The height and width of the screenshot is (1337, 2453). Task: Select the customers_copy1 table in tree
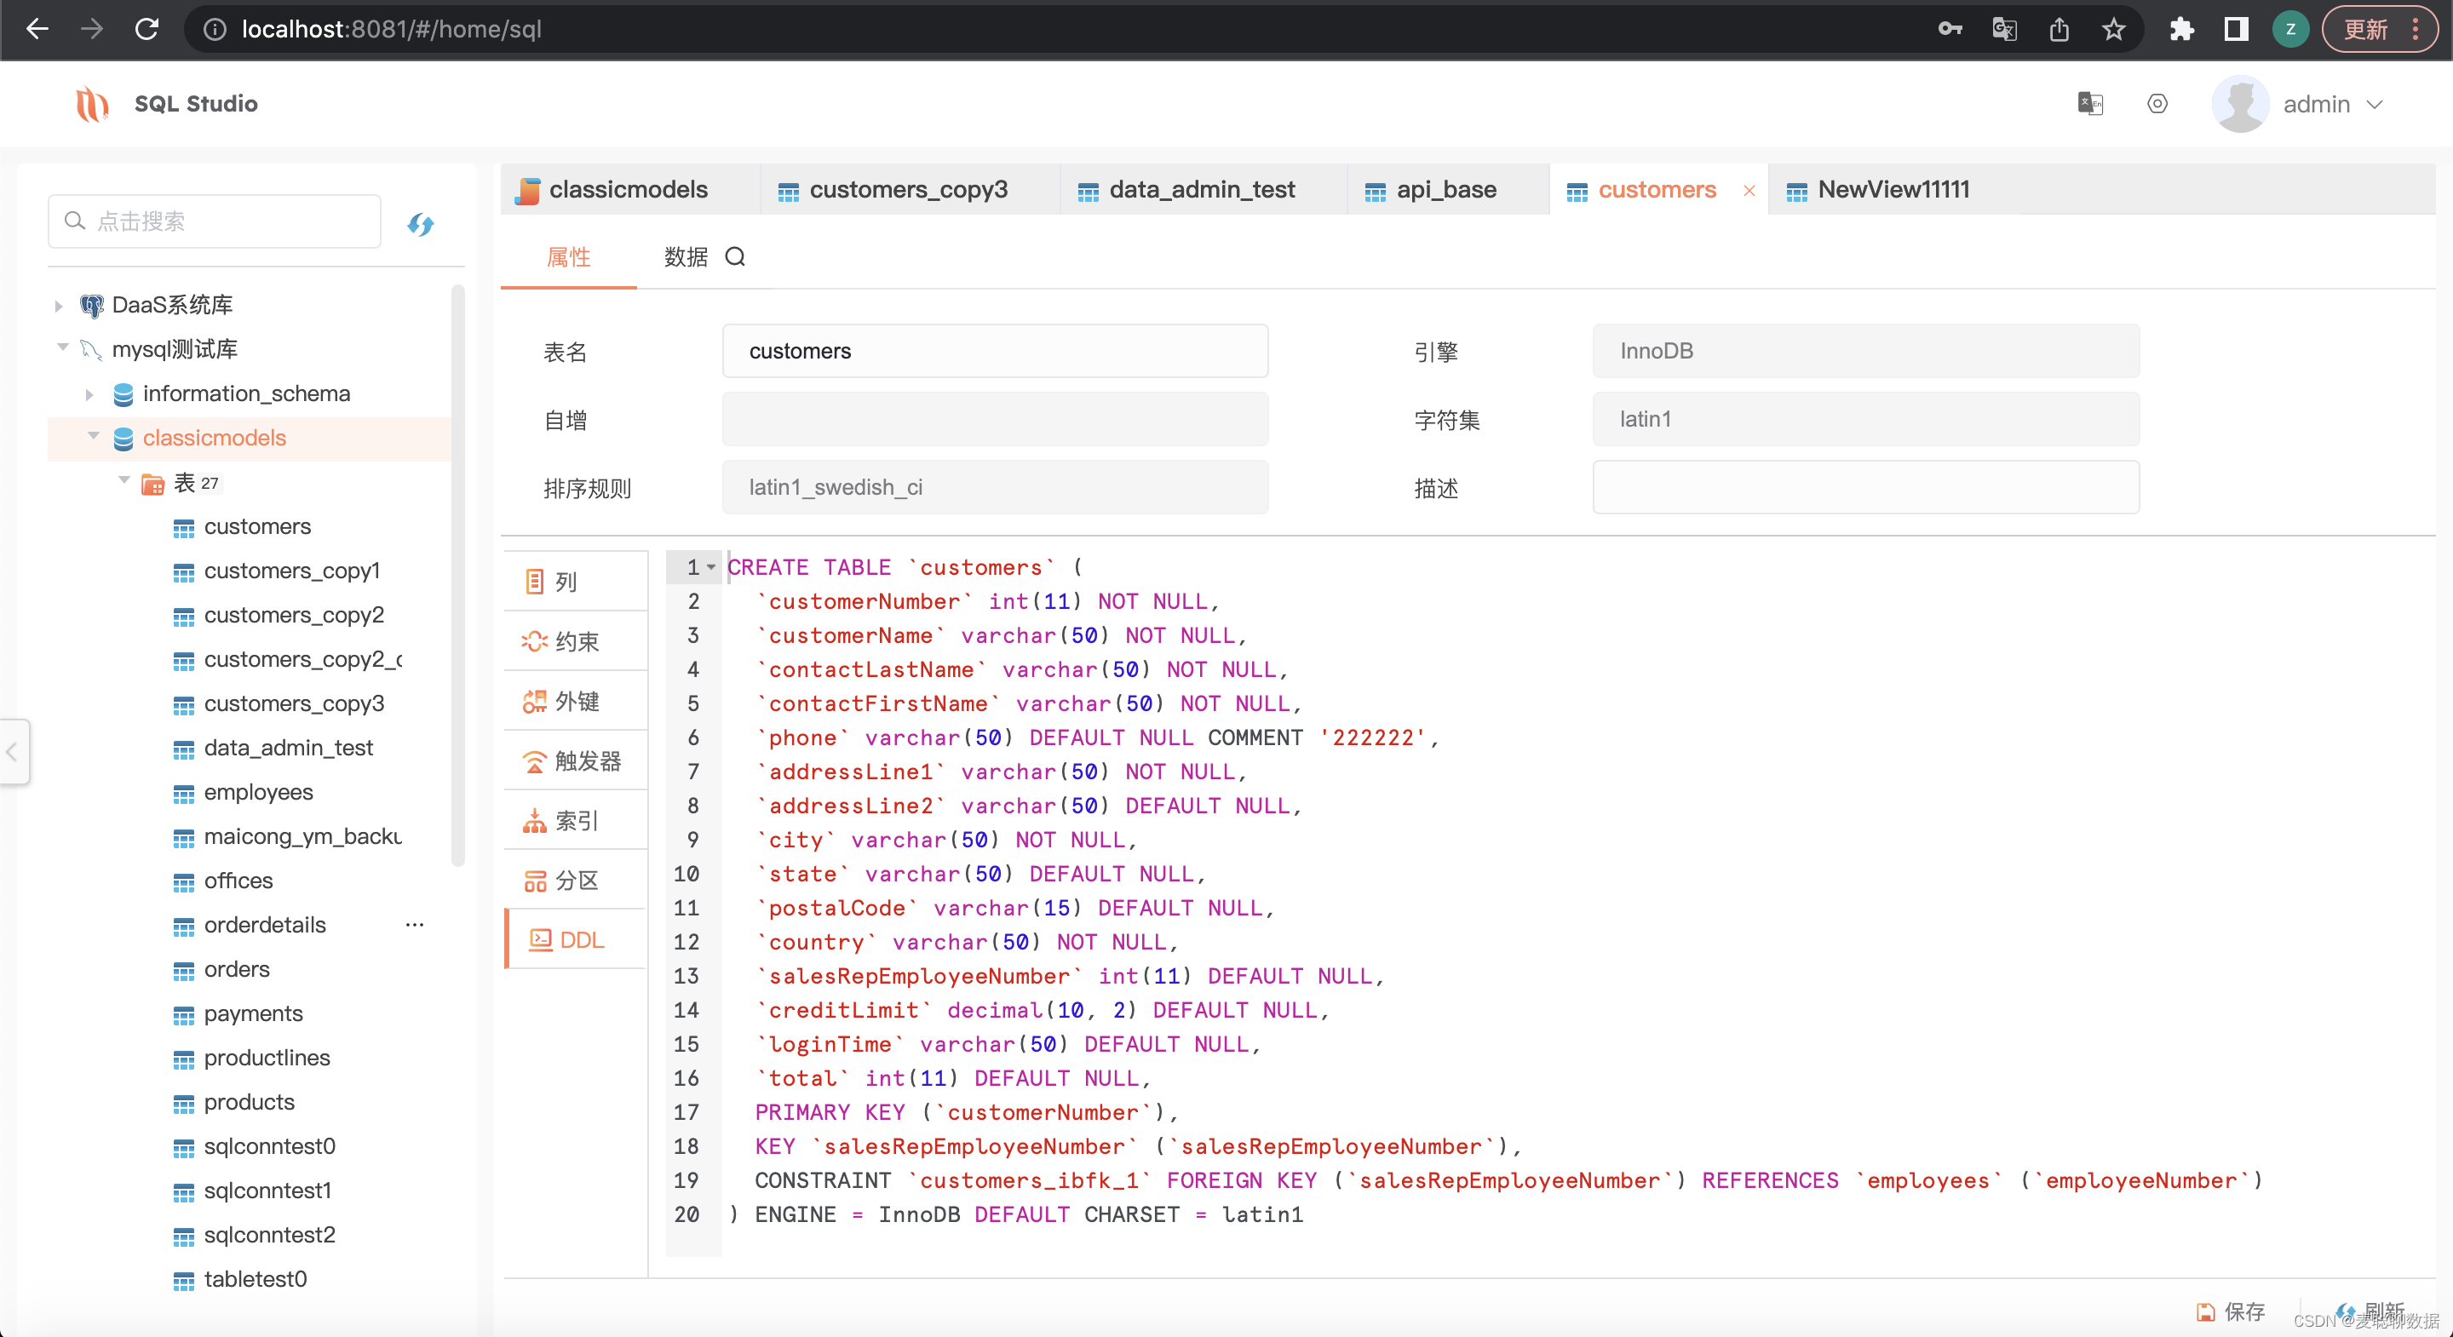pyautogui.click(x=291, y=571)
